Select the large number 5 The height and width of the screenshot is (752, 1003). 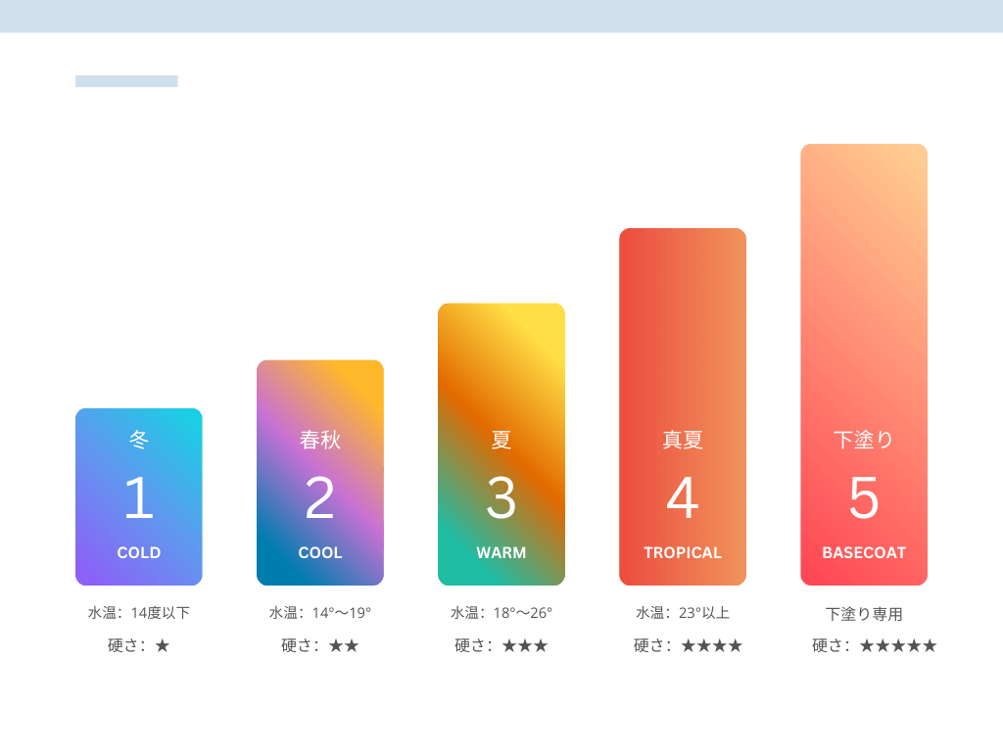(x=864, y=497)
